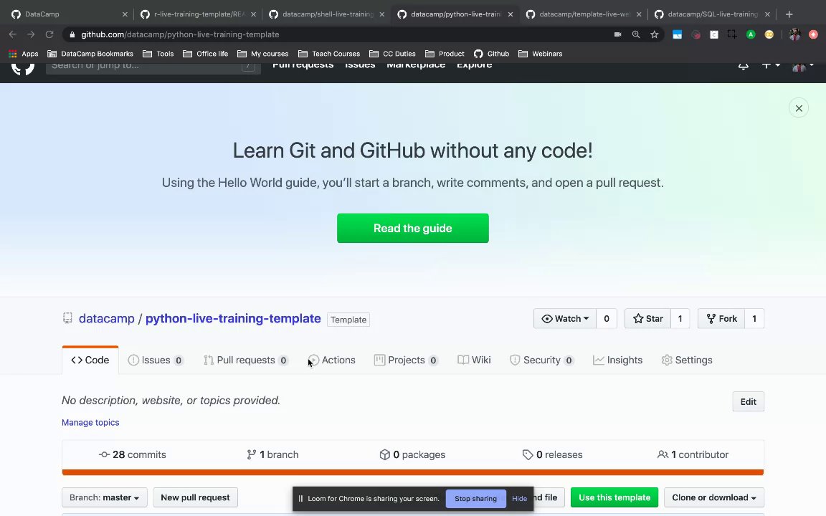
Task: Open the Office life bookmark folder
Action: point(206,54)
